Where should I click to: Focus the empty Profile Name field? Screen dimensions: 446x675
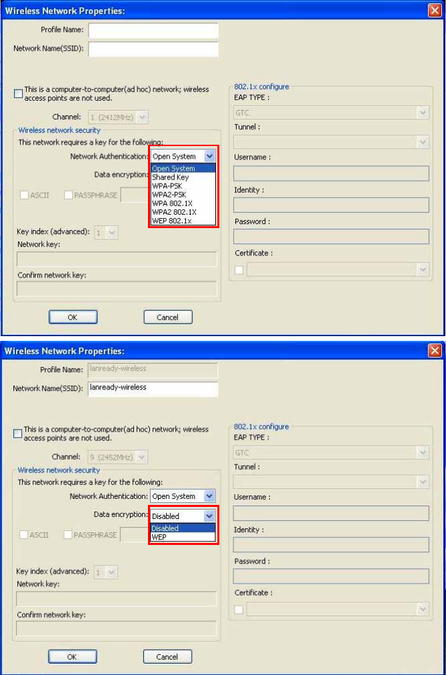[x=153, y=30]
